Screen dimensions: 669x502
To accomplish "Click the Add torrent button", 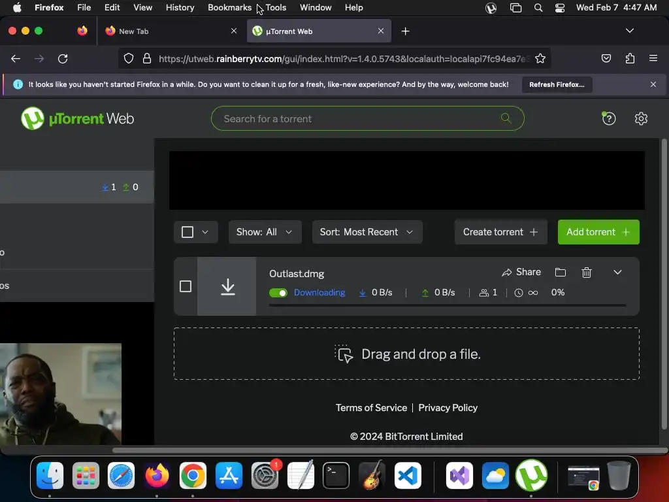I will click(x=598, y=232).
